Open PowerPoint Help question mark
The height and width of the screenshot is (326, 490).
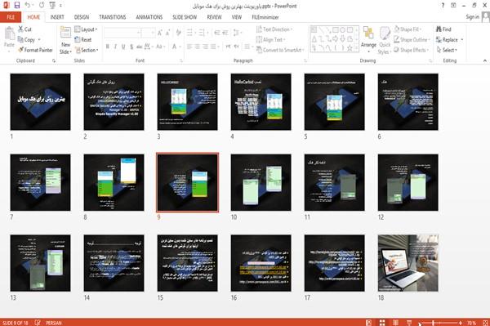click(x=443, y=6)
